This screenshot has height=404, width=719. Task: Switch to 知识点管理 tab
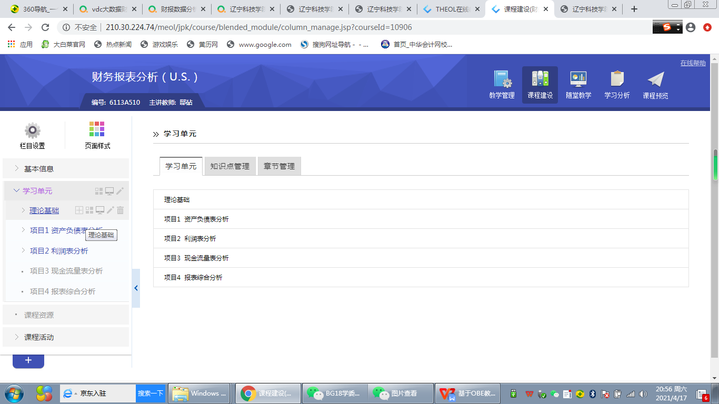230,166
